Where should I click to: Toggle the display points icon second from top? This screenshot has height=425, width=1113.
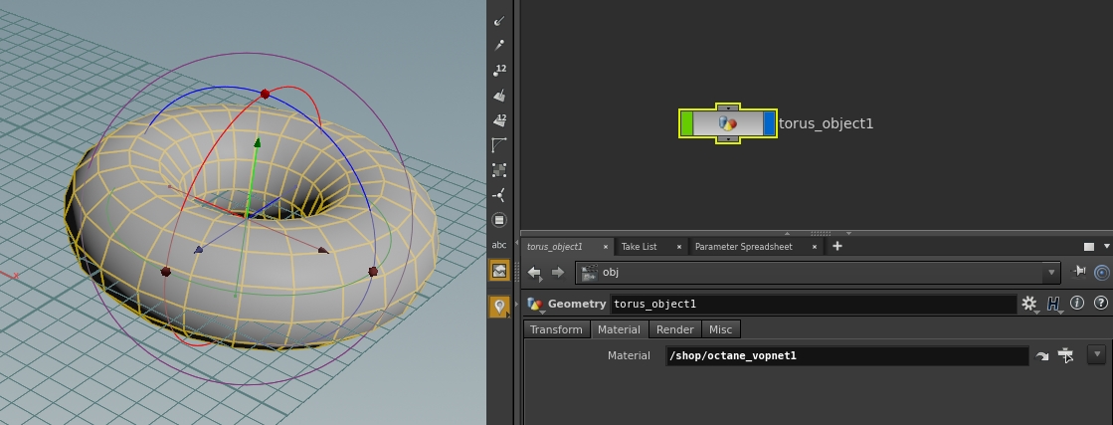499,46
